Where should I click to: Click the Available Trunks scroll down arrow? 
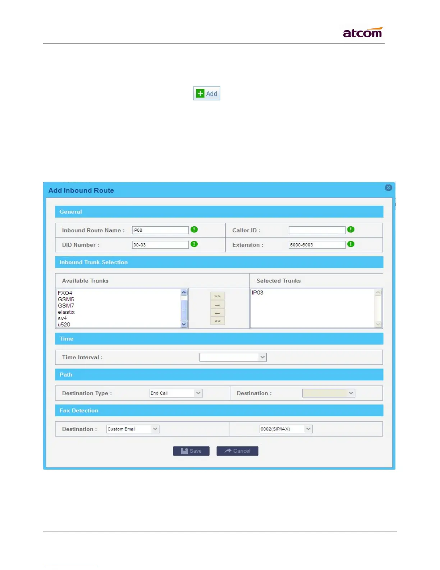[184, 324]
